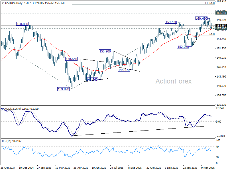This screenshot has height=171, width=228.
Task: Click the 5 Dec 2025 date on time axis
Action: [172, 168]
